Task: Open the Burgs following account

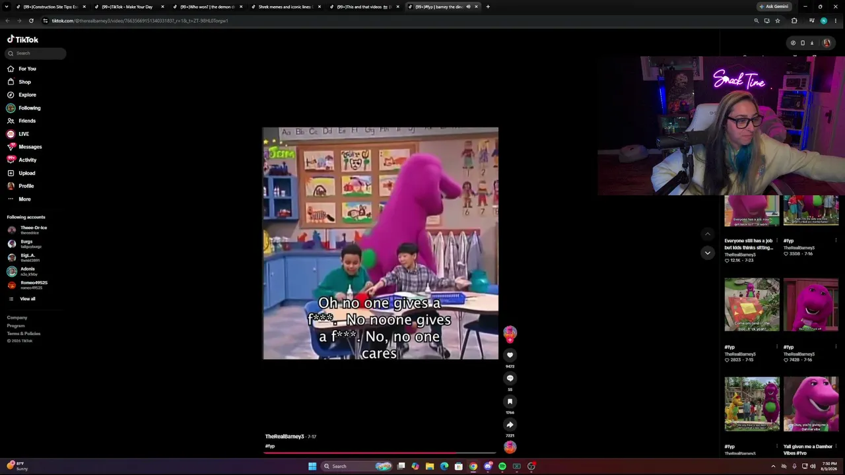Action: [24, 243]
